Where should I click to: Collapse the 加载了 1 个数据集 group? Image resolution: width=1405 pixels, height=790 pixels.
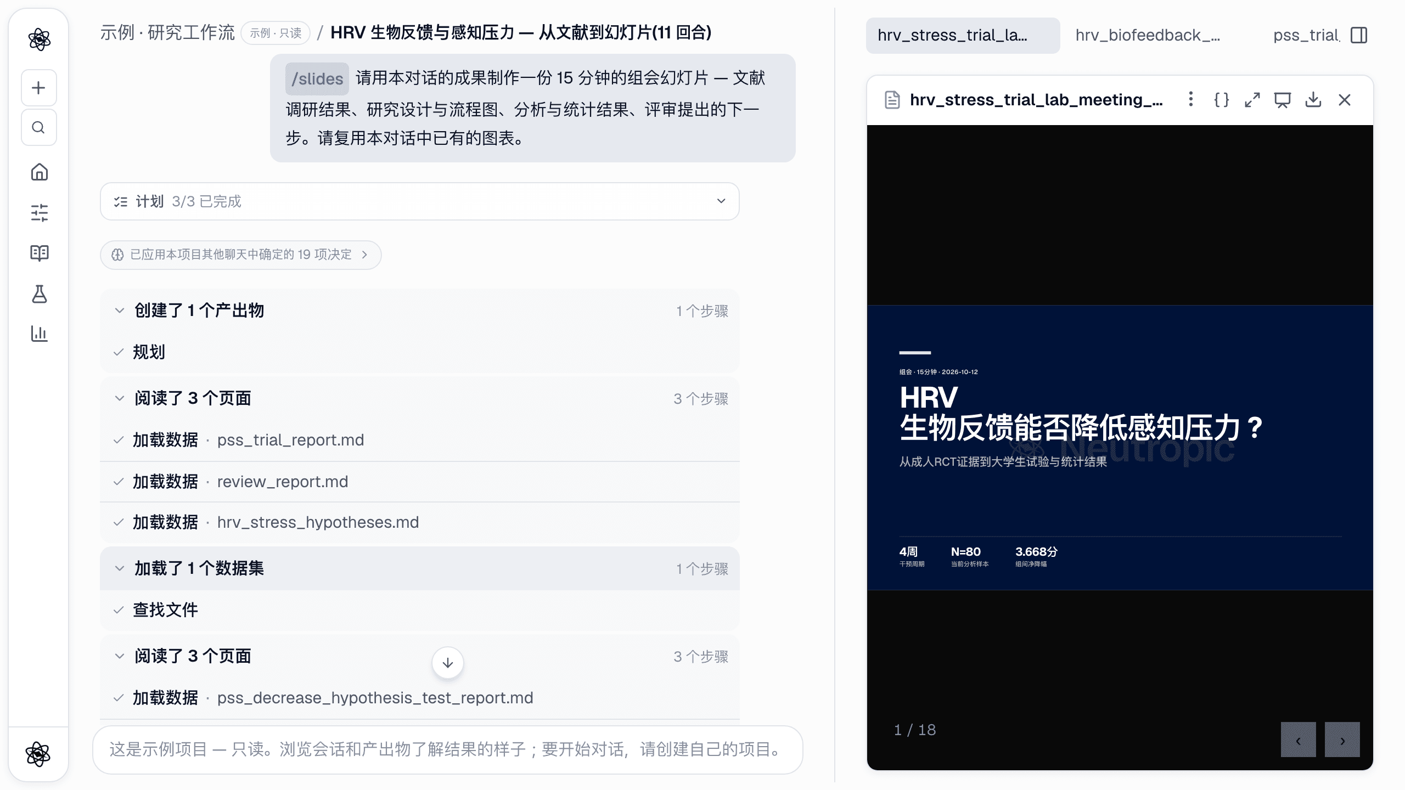(420, 568)
